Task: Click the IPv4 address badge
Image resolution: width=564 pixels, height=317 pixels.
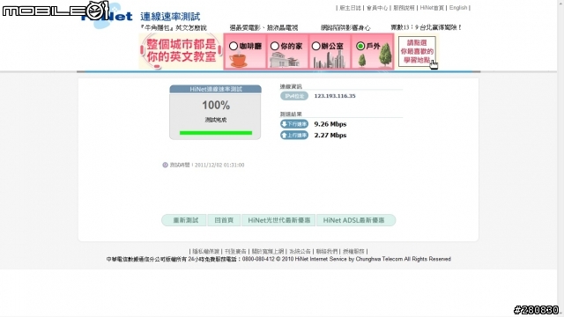Action: point(294,96)
